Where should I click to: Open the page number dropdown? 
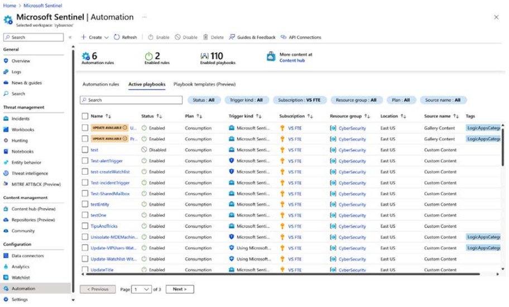(x=142, y=289)
